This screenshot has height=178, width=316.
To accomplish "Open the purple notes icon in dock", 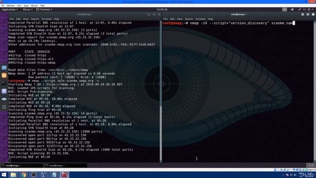I will tap(4, 91).
